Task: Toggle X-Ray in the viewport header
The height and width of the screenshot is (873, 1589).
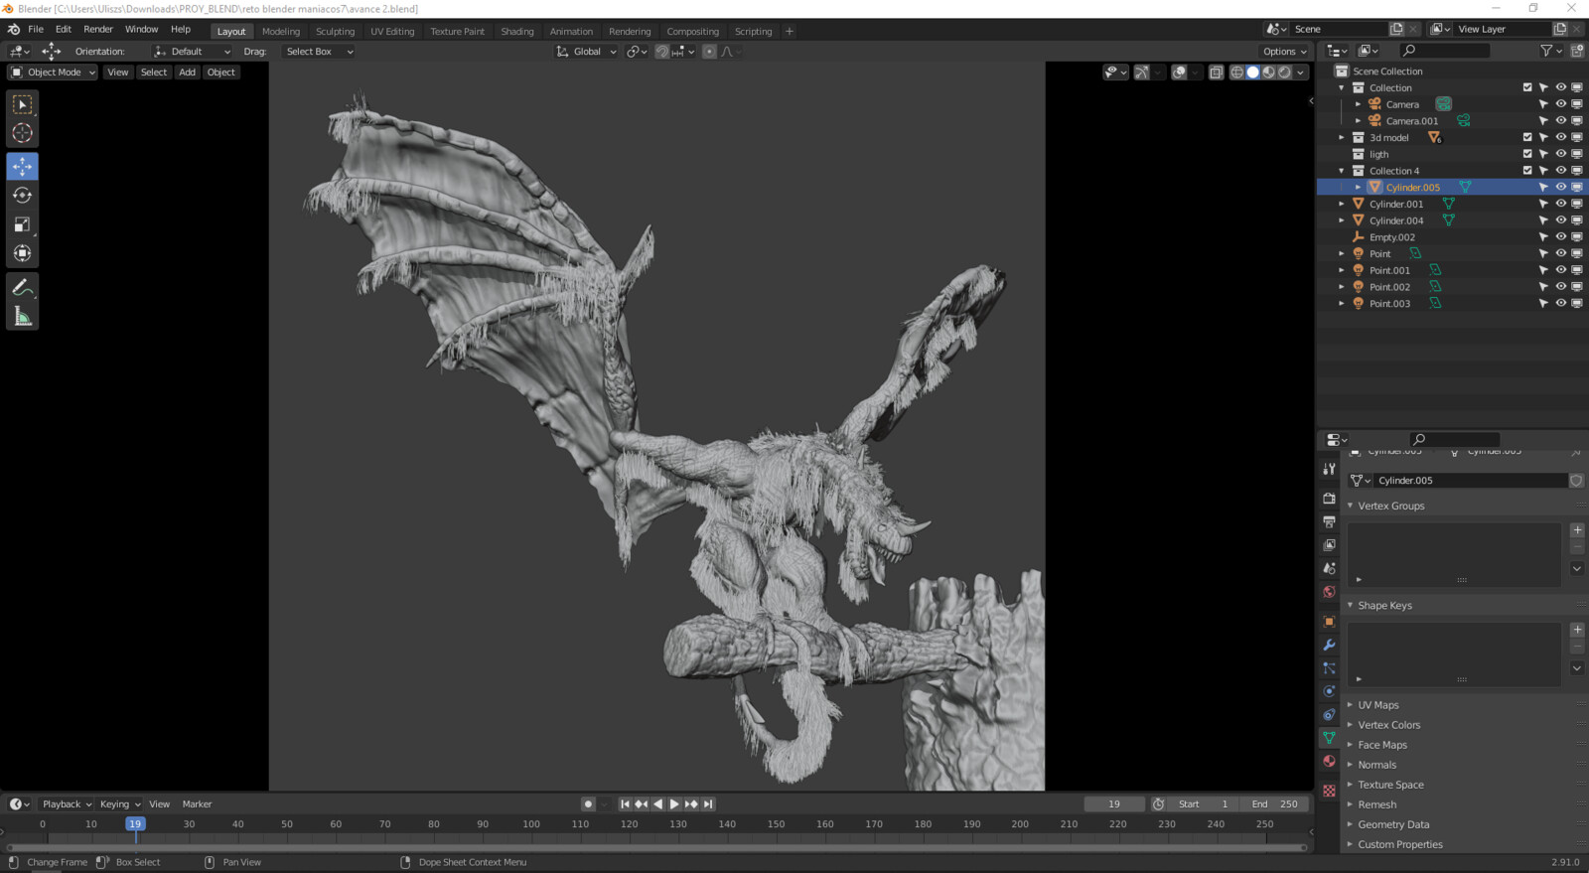Action: 1216,73
